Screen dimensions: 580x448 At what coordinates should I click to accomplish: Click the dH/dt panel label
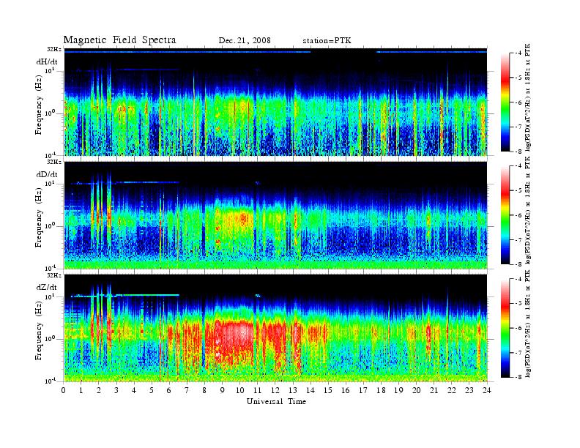click(47, 62)
